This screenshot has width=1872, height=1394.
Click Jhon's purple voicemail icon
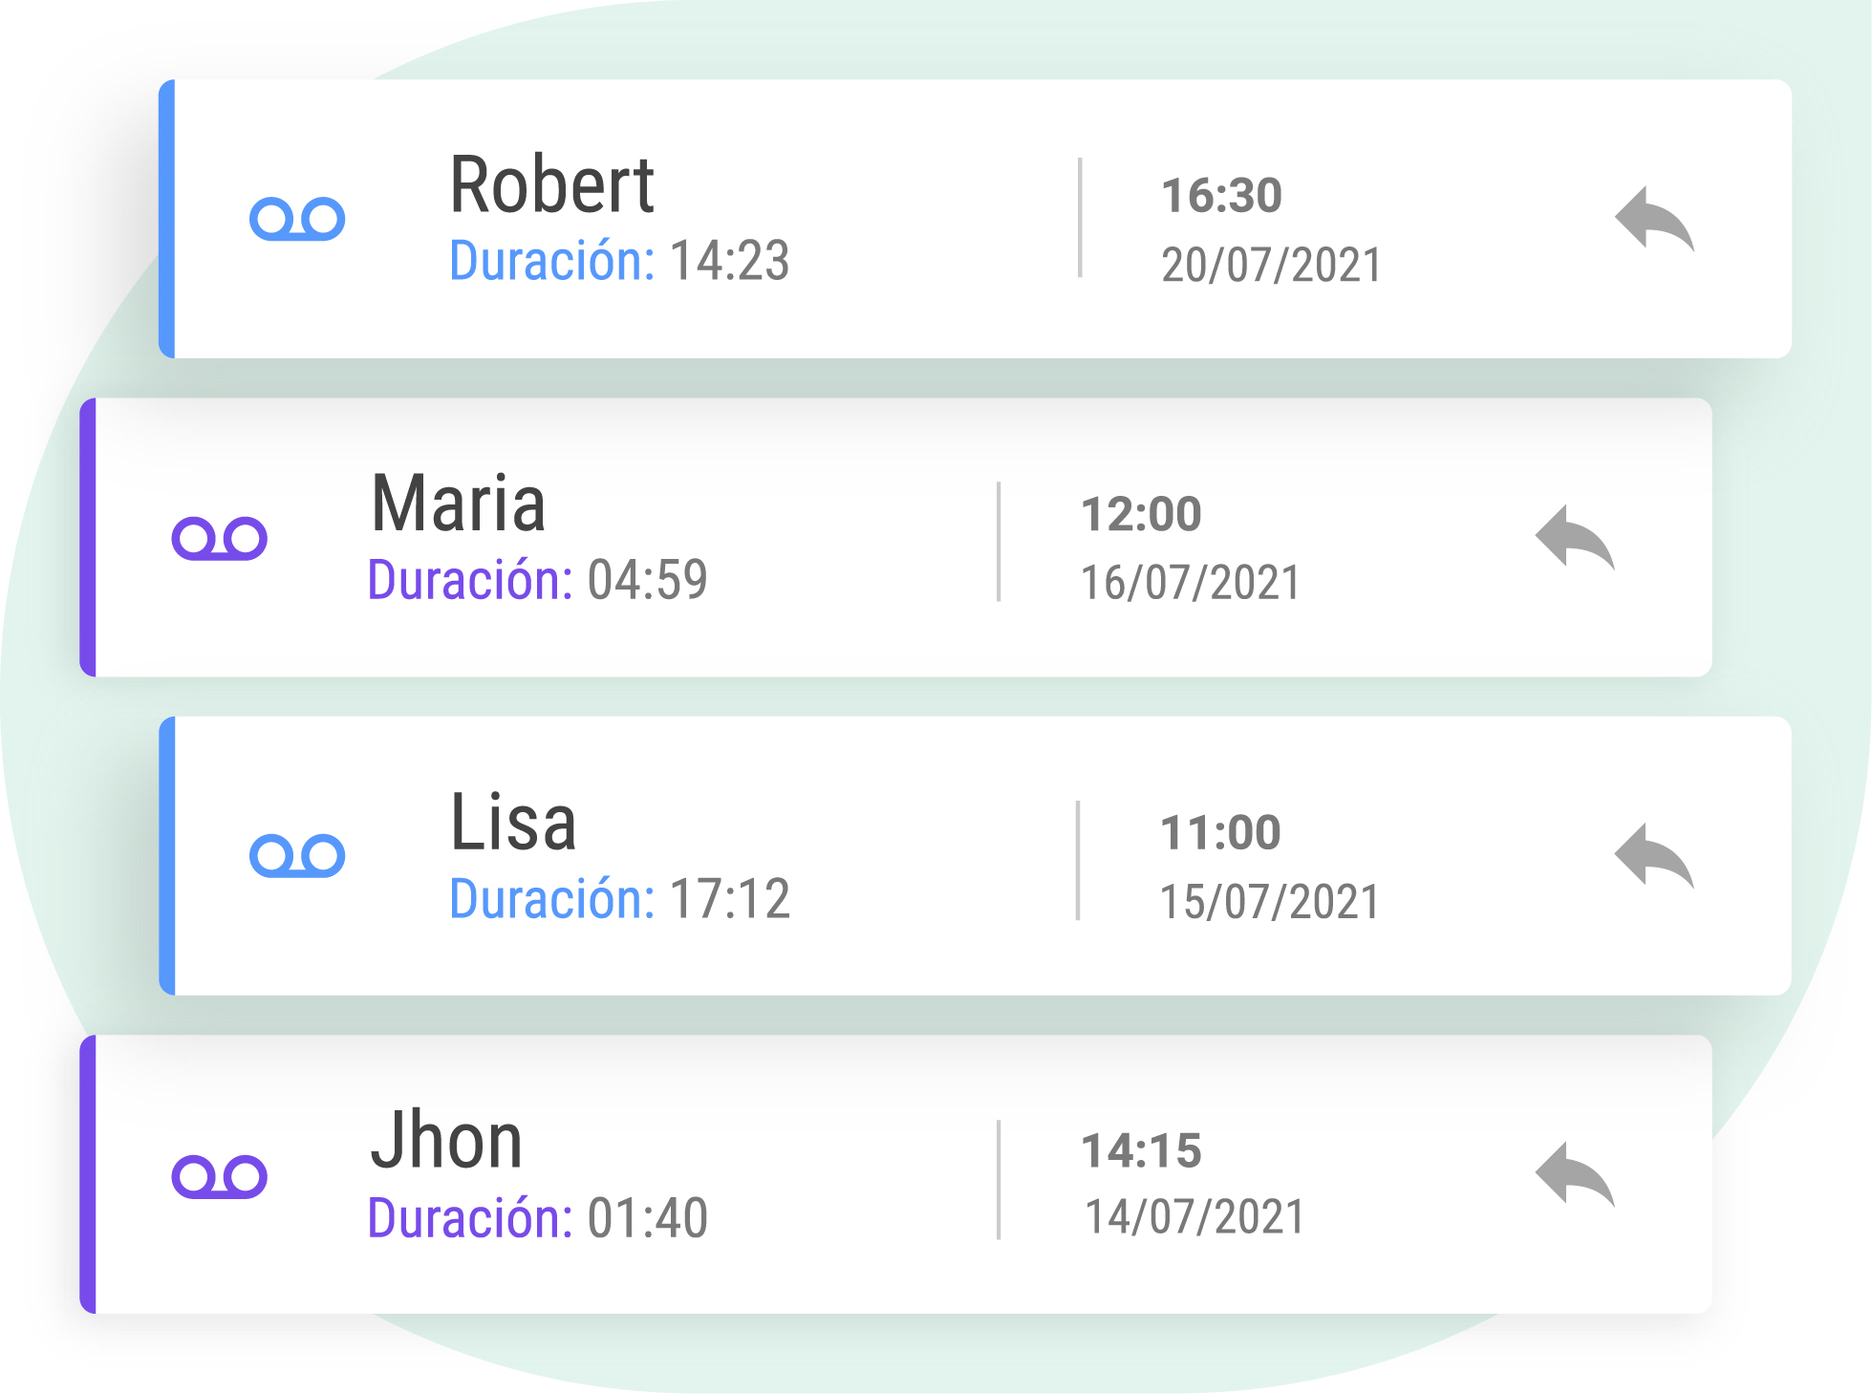(219, 1175)
